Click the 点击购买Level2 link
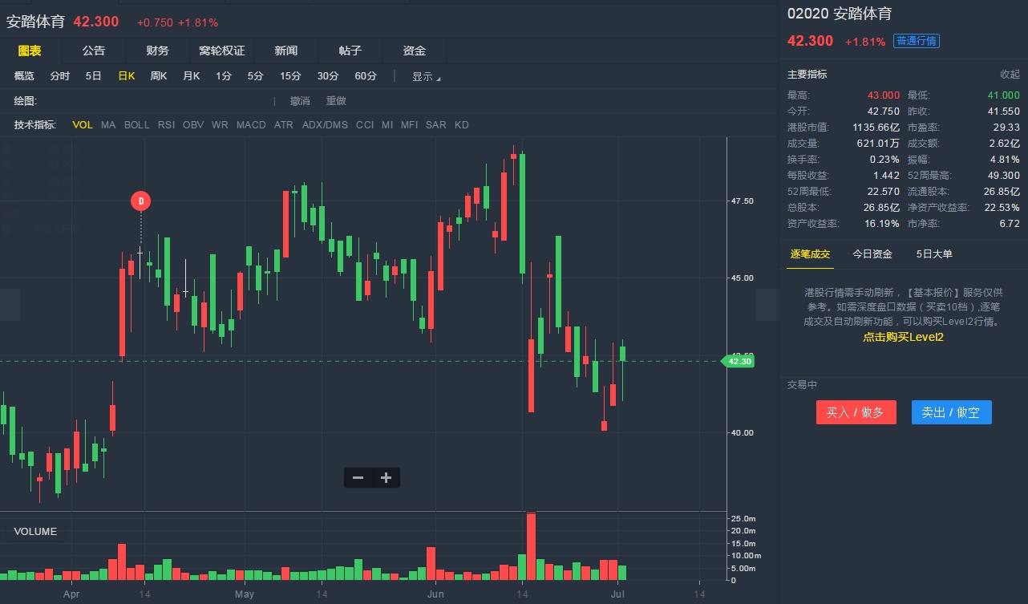The width and height of the screenshot is (1028, 604). 903,338
